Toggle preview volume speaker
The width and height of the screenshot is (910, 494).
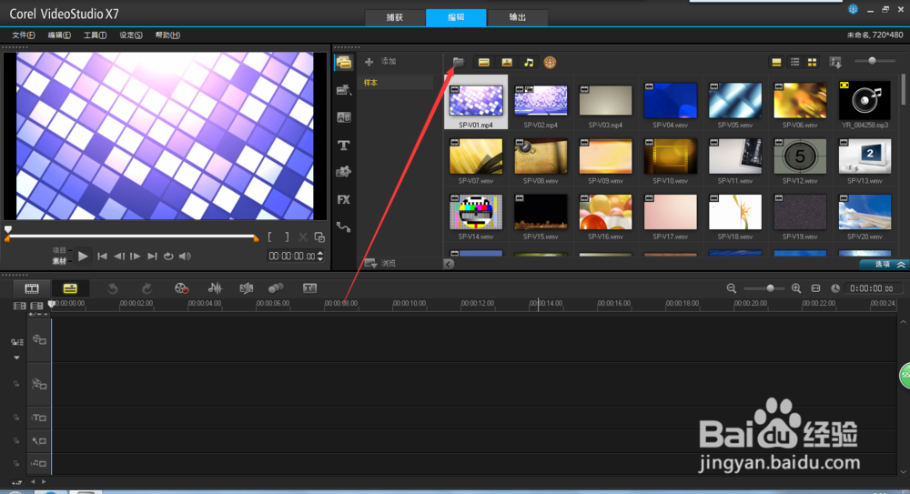click(x=185, y=256)
